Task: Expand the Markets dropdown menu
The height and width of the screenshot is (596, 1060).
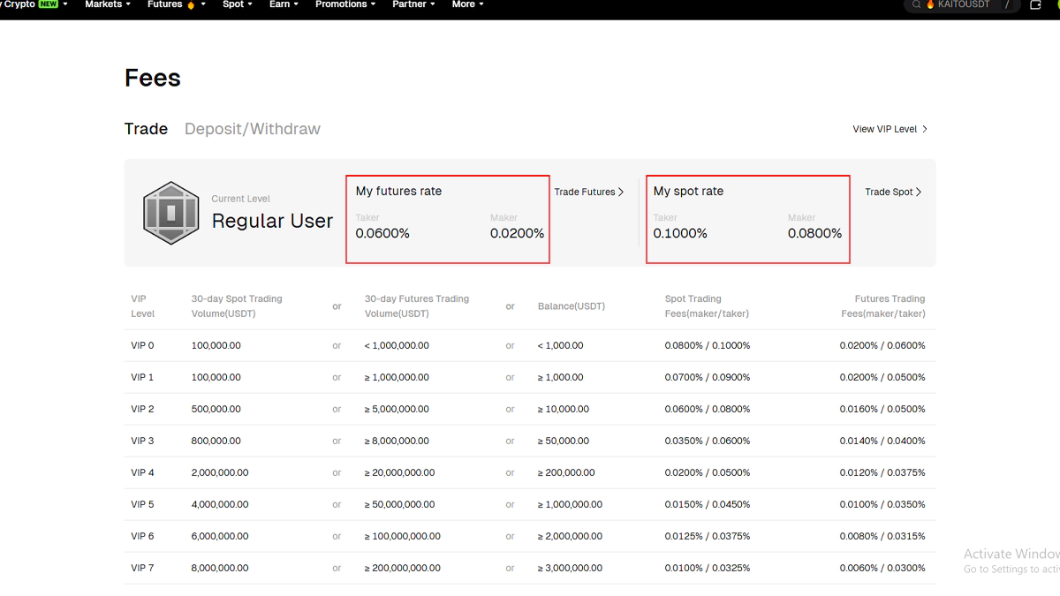Action: click(x=107, y=4)
